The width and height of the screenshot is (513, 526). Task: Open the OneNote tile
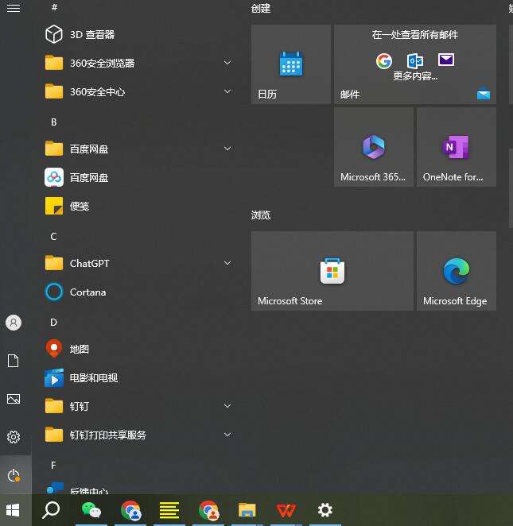457,147
